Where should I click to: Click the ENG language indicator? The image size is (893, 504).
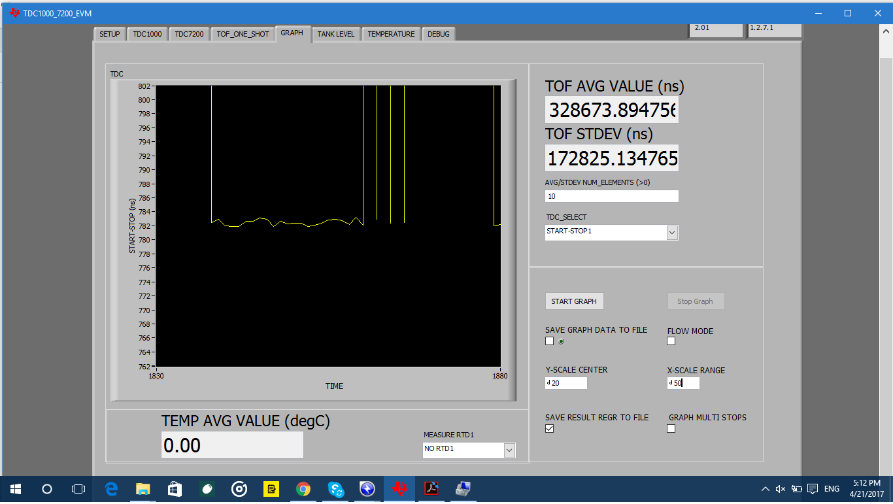tap(832, 488)
